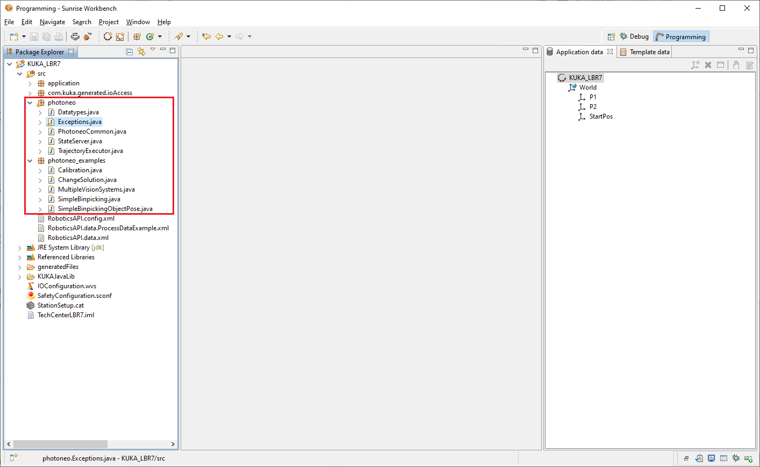760x467 pixels.
Task: Open the clipboard checkmark view in status bar
Action: (699, 458)
